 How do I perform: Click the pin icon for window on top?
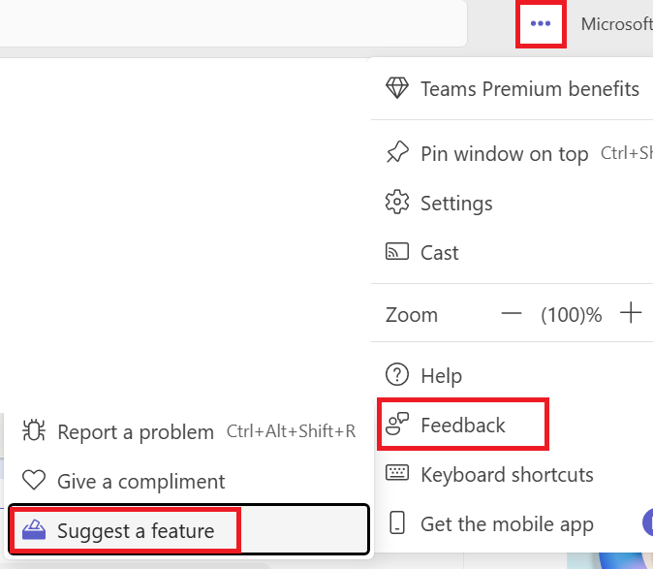point(397,152)
